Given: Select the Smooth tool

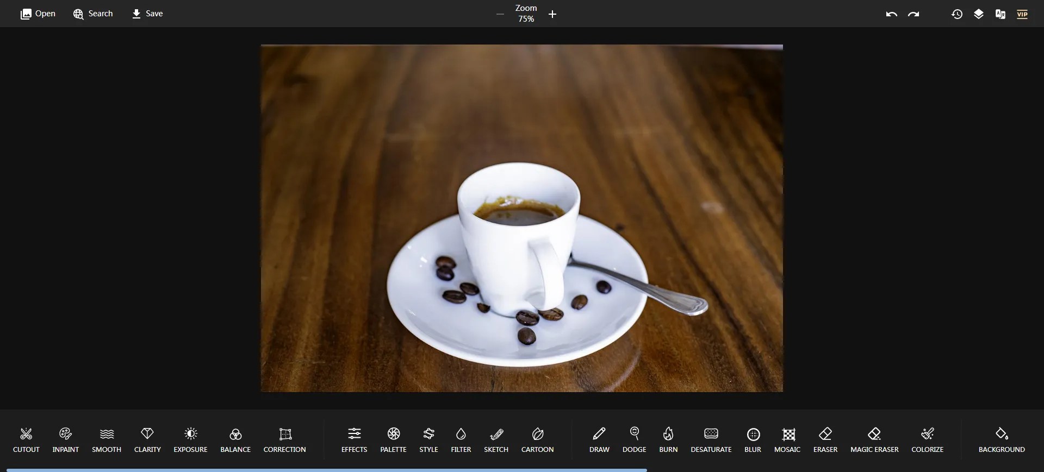Looking at the screenshot, I should tap(107, 440).
